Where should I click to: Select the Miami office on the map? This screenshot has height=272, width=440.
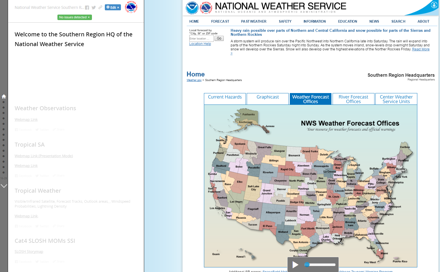[x=384, y=253]
